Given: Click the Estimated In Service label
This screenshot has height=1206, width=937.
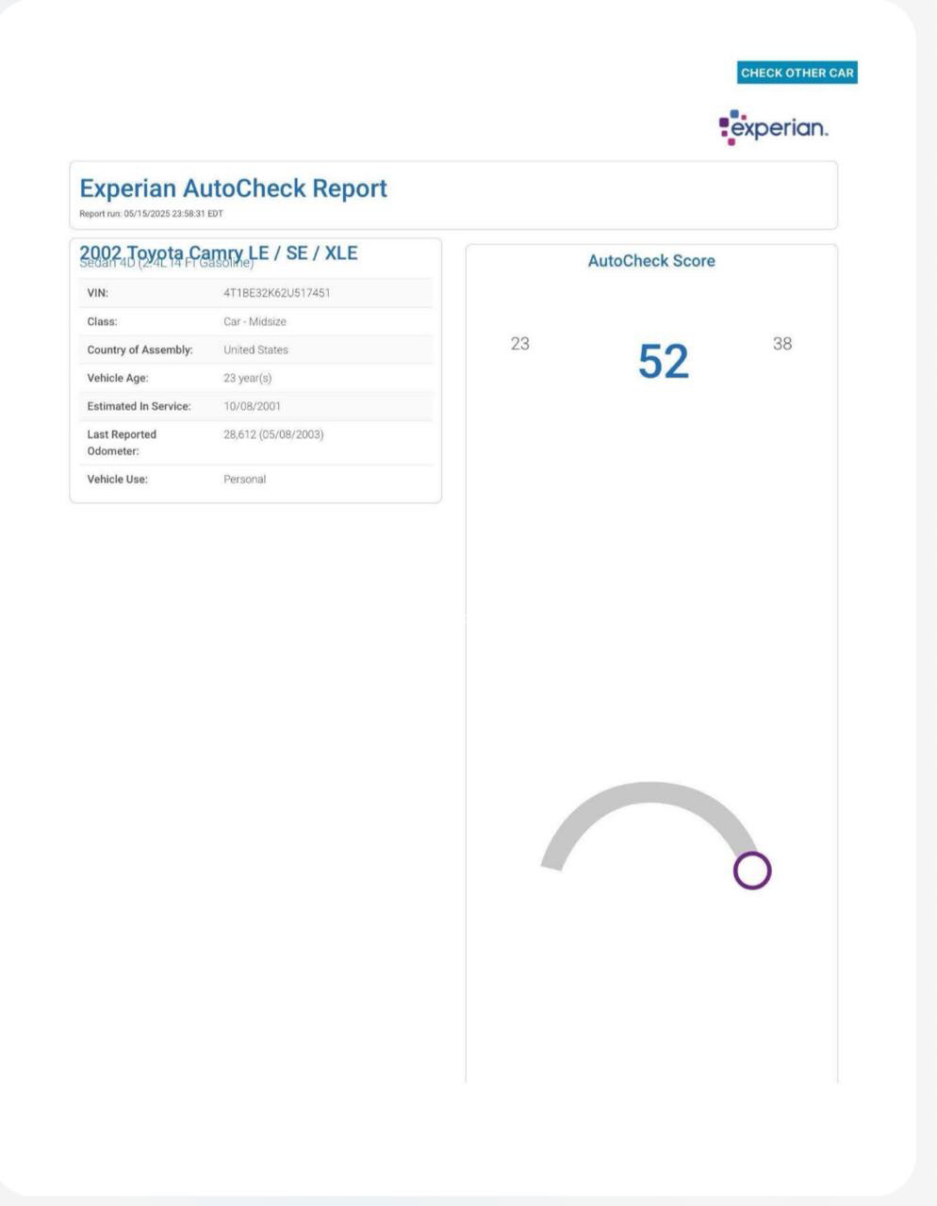Looking at the screenshot, I should tap(139, 406).
